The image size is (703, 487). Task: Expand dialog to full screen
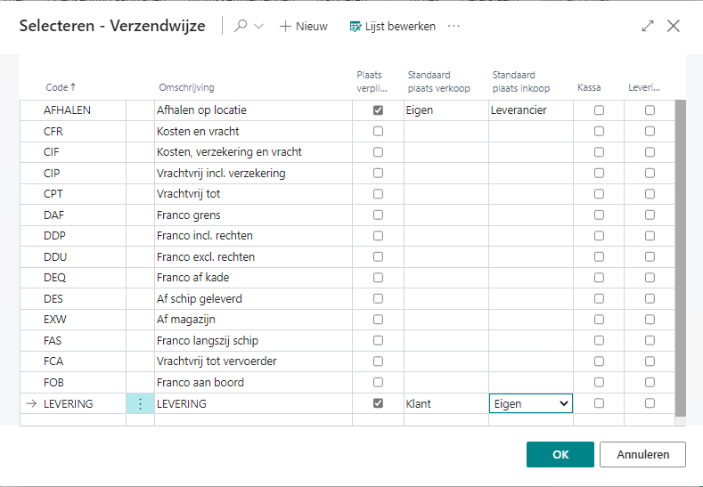coord(648,27)
